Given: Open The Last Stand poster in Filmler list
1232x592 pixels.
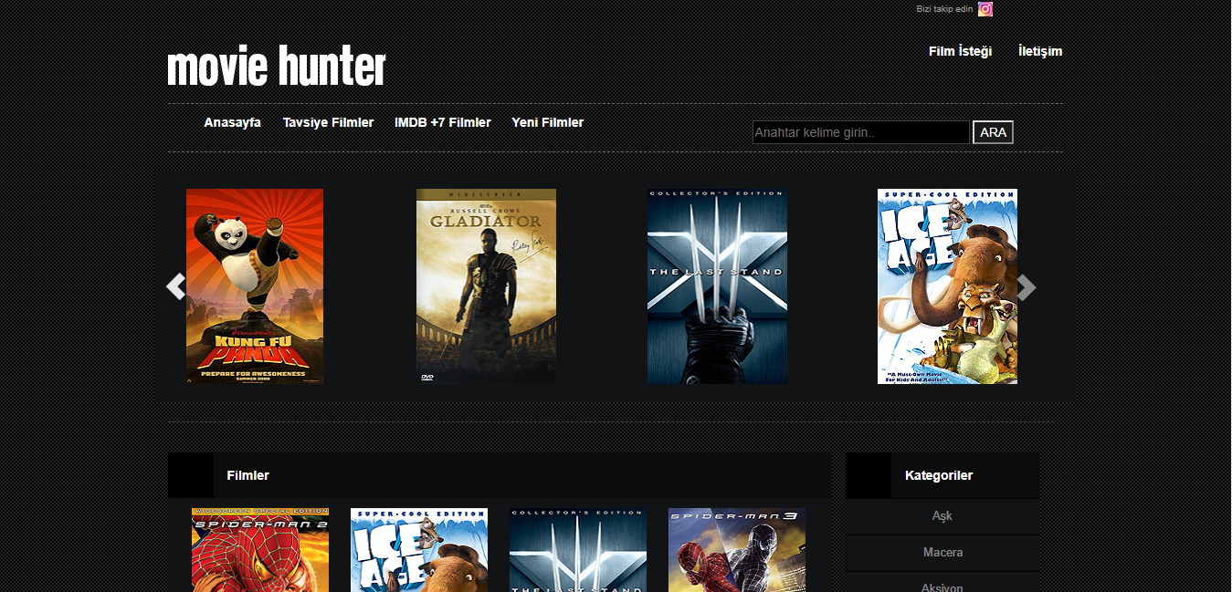Looking at the screenshot, I should (578, 550).
